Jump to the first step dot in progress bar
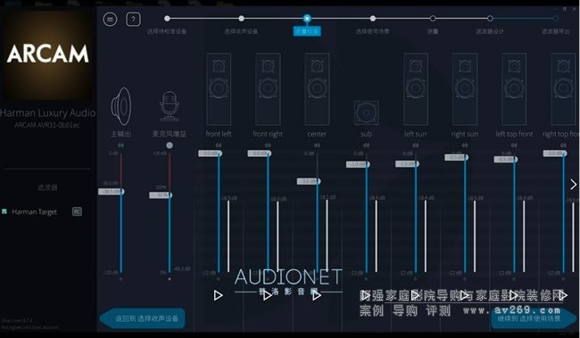The height and width of the screenshot is (338, 580). coord(167,18)
